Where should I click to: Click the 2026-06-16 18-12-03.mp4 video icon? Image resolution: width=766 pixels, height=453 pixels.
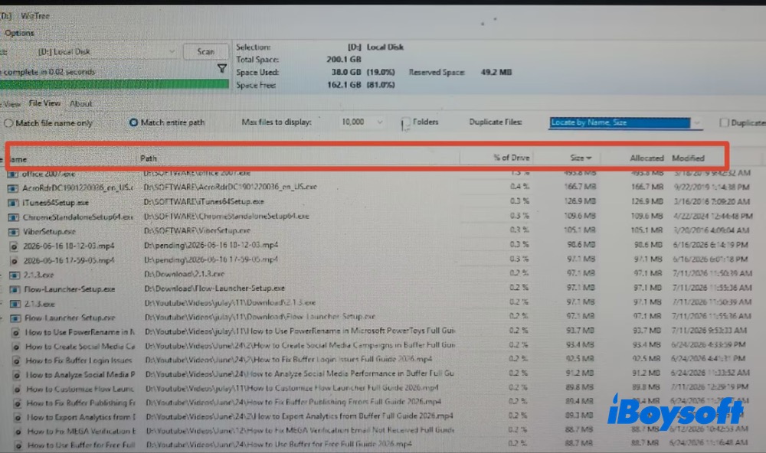[x=14, y=246]
